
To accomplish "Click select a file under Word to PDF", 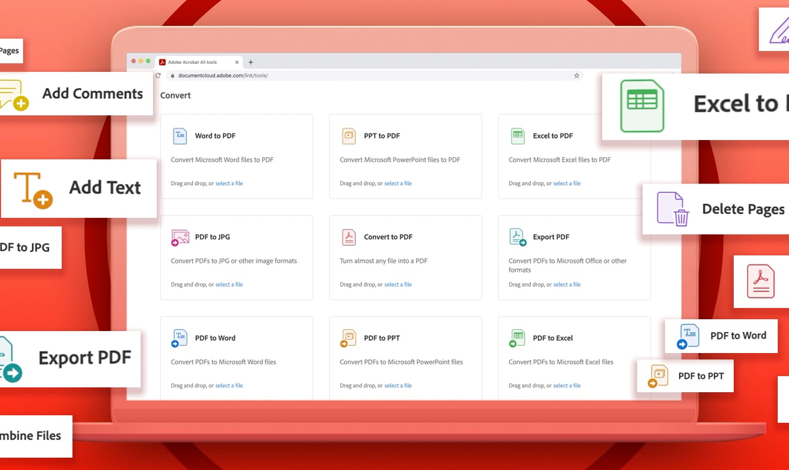I will click(x=229, y=183).
